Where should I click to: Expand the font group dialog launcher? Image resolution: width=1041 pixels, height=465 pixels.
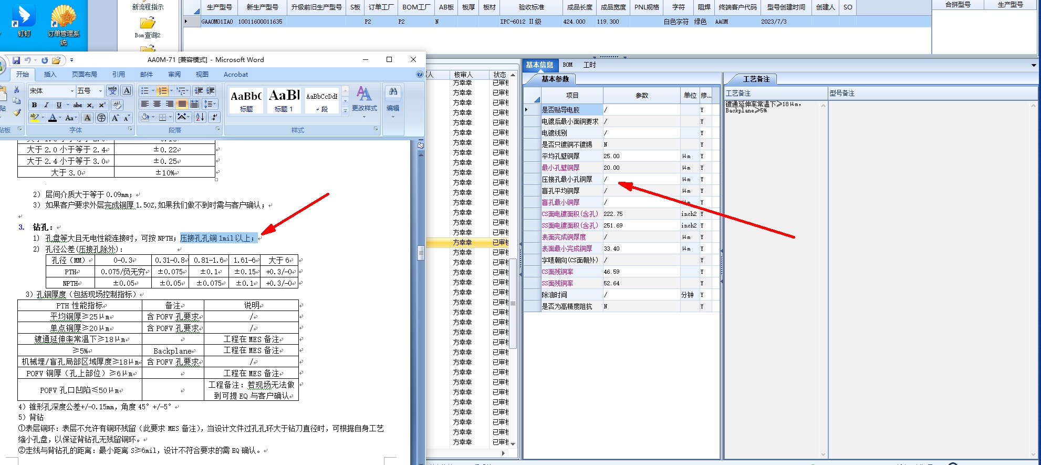pyautogui.click(x=130, y=129)
